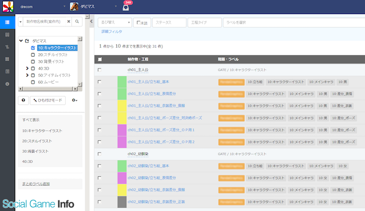
Task: Click the gray status swatch for 衣装差分_正装
Action: point(122,202)
